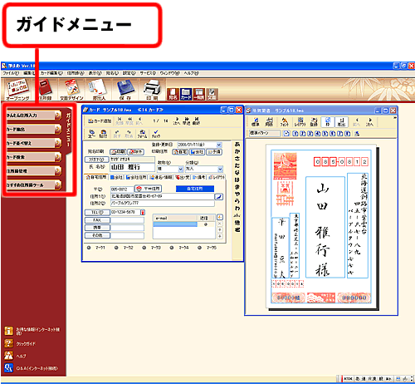Screen dimensions: 415x384
Task: Select 会社 as print address
Action: tap(198, 152)
